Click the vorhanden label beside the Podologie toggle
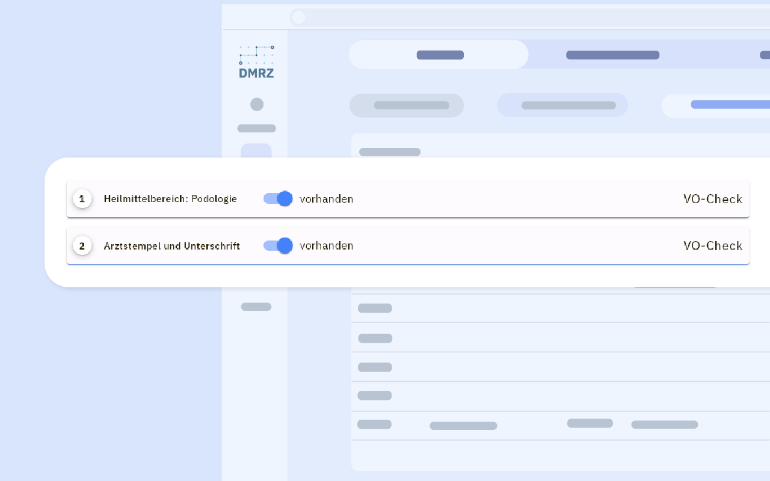This screenshot has height=481, width=770. point(326,198)
